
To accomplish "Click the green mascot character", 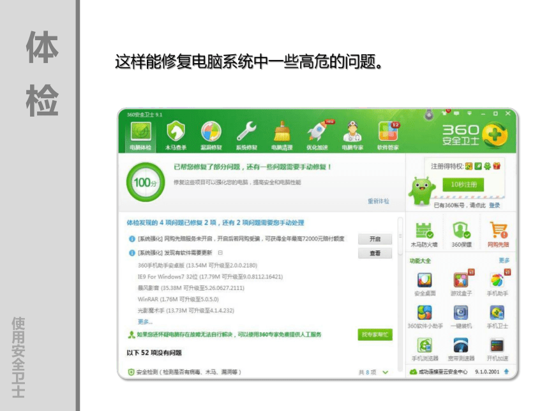I will coord(422,190).
